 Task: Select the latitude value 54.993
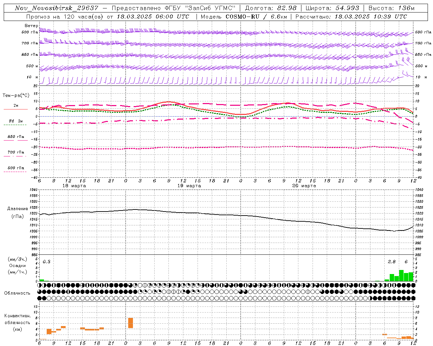[347, 8]
